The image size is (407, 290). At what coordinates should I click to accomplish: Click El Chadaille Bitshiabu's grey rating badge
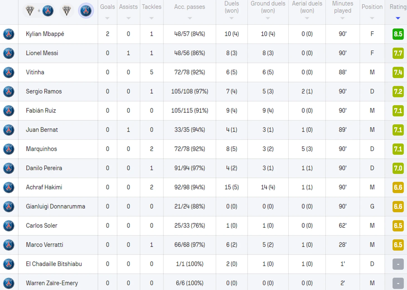coord(398,264)
